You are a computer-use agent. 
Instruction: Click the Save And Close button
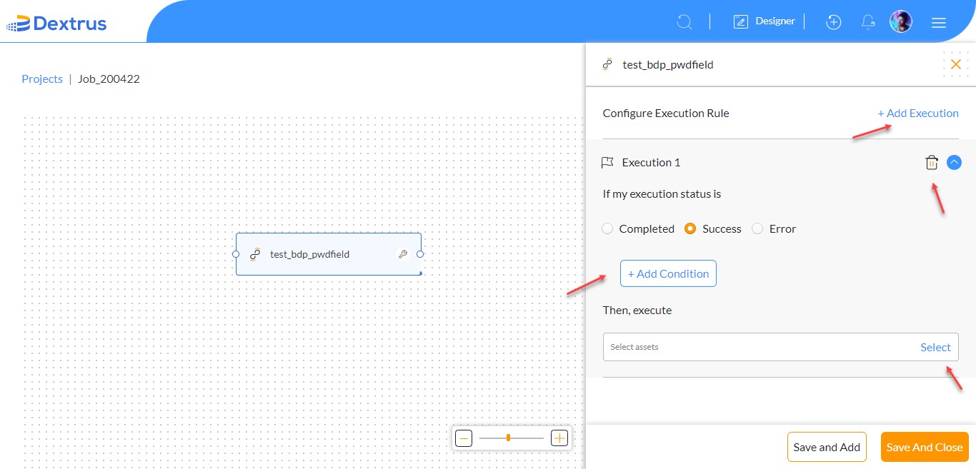(x=925, y=447)
